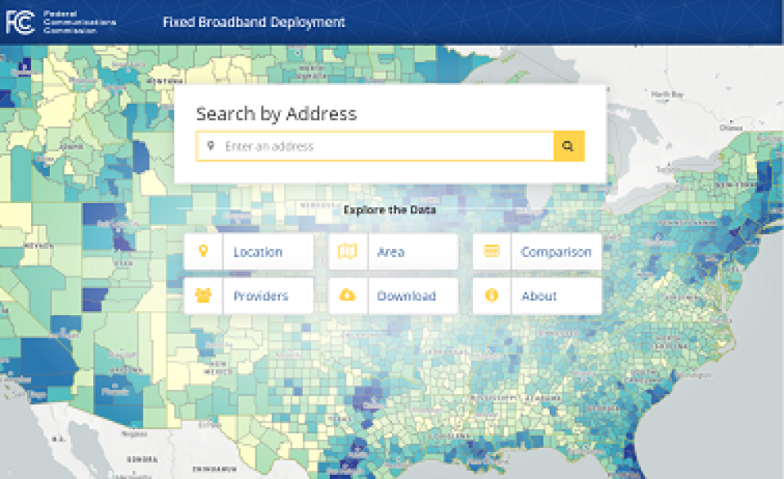The image size is (784, 479).
Task: Click the Download cloud icon
Action: pos(347,295)
